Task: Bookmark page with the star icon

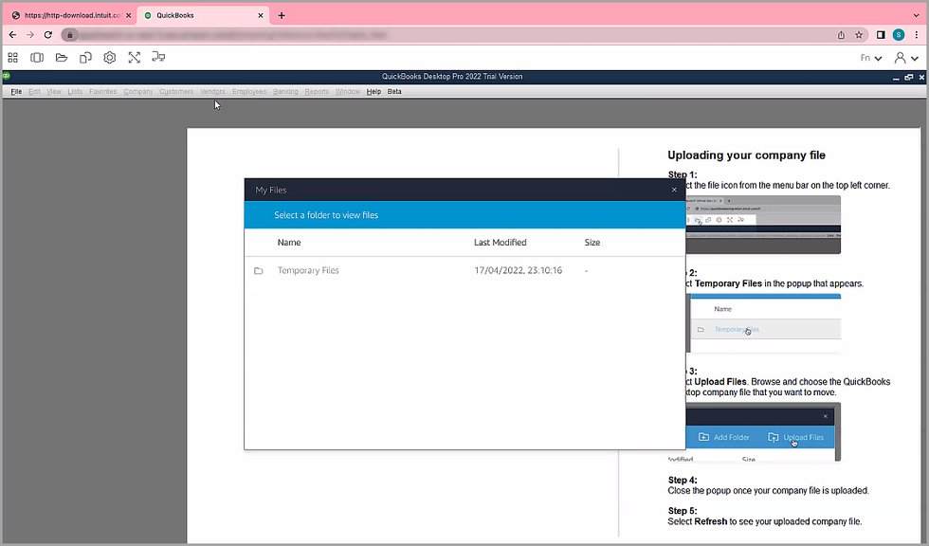Action: coord(859,34)
